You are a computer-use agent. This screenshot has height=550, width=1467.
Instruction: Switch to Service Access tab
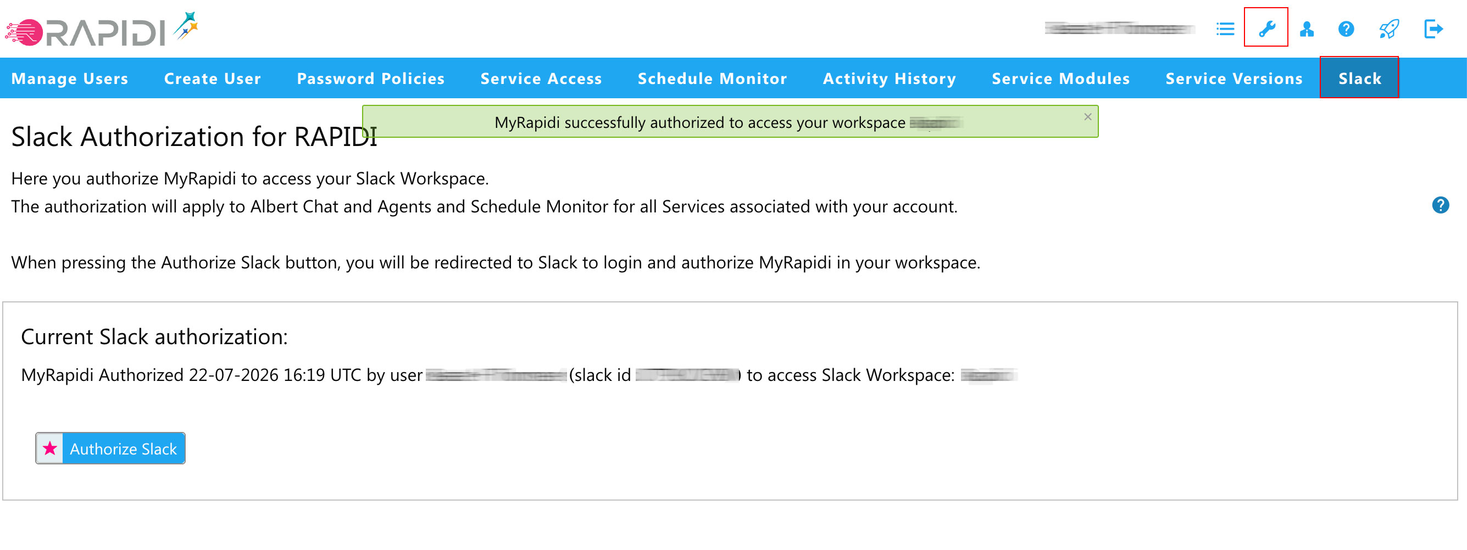541,78
